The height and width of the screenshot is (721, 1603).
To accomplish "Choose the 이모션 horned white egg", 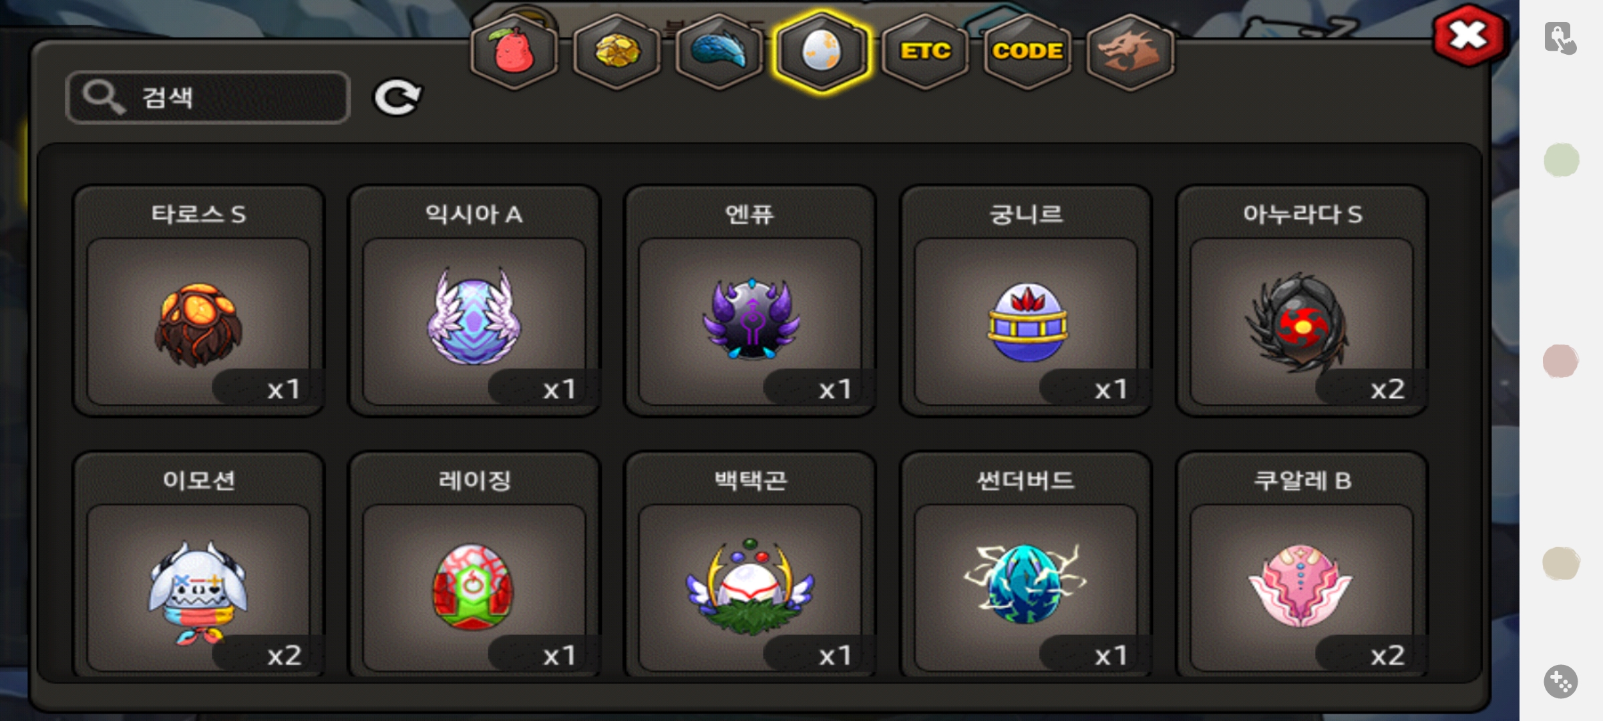I will (198, 565).
